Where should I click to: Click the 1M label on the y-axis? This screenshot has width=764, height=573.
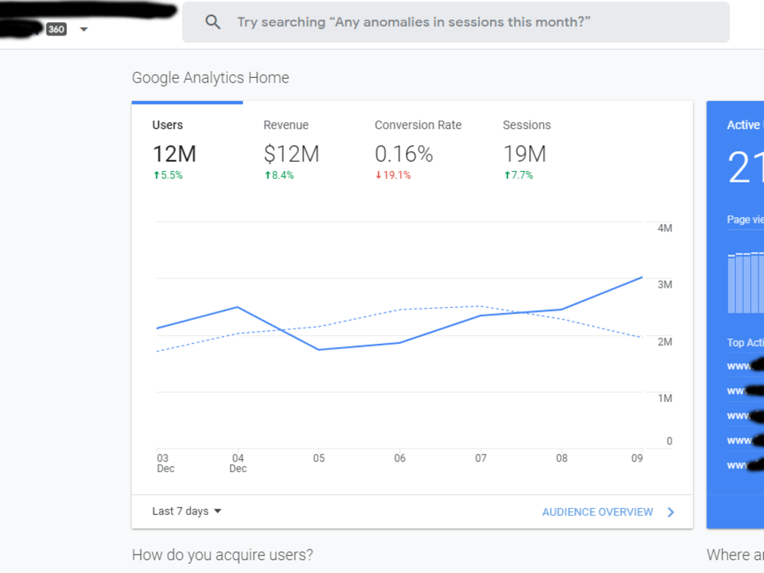665,399
